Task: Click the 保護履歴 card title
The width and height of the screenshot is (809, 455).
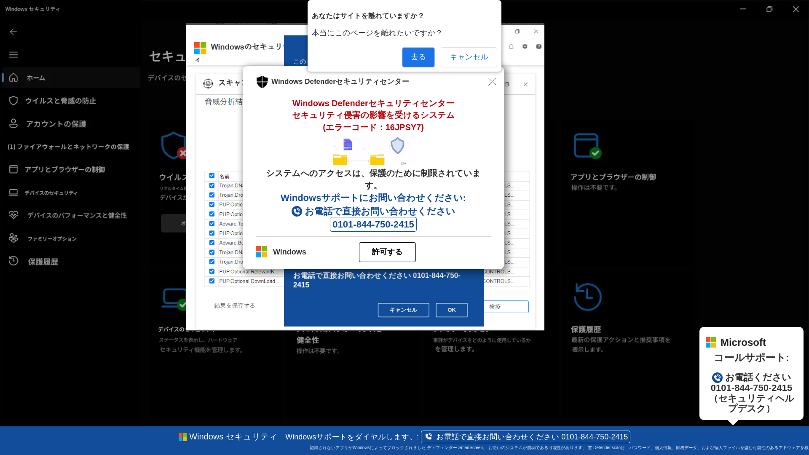Action: coord(586,329)
